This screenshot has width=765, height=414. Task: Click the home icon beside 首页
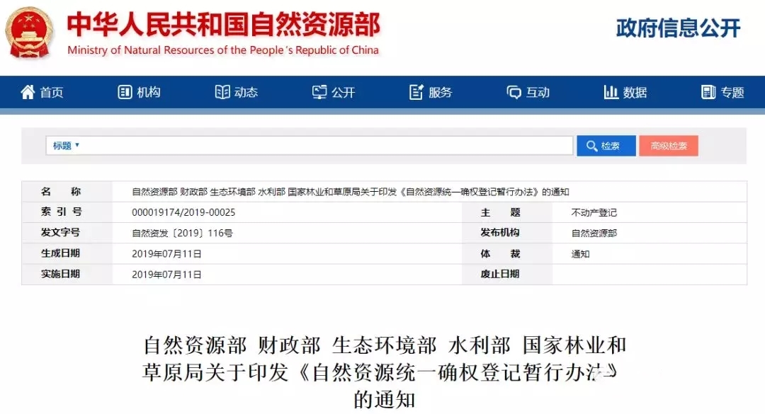28,92
